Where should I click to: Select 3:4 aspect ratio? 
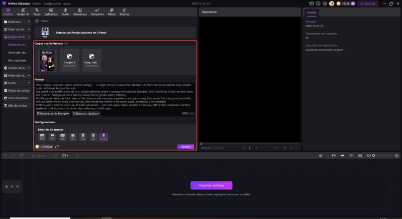pos(83,137)
